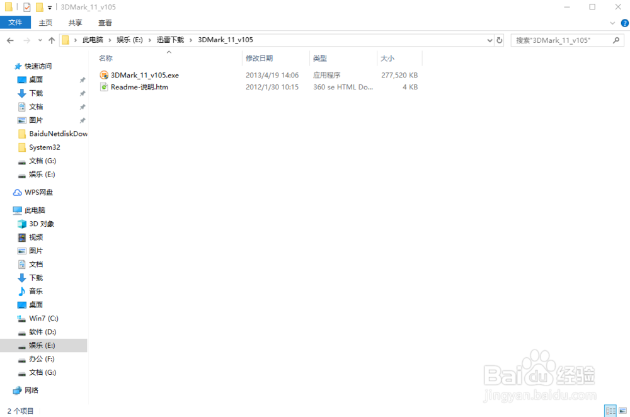The image size is (630, 417).
Task: Expand the ribbon with chevron
Action: click(x=612, y=23)
